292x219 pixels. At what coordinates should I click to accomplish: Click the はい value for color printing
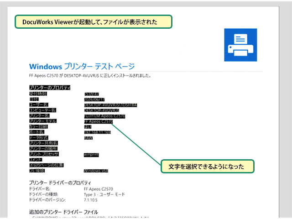[x=88, y=127]
